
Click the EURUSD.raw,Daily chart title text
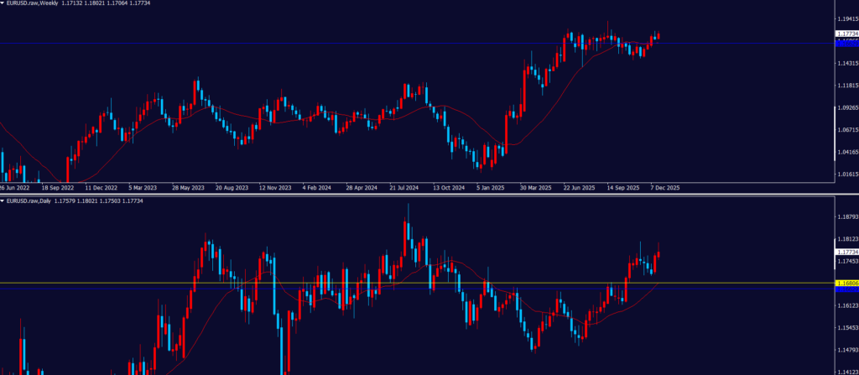(x=32, y=201)
